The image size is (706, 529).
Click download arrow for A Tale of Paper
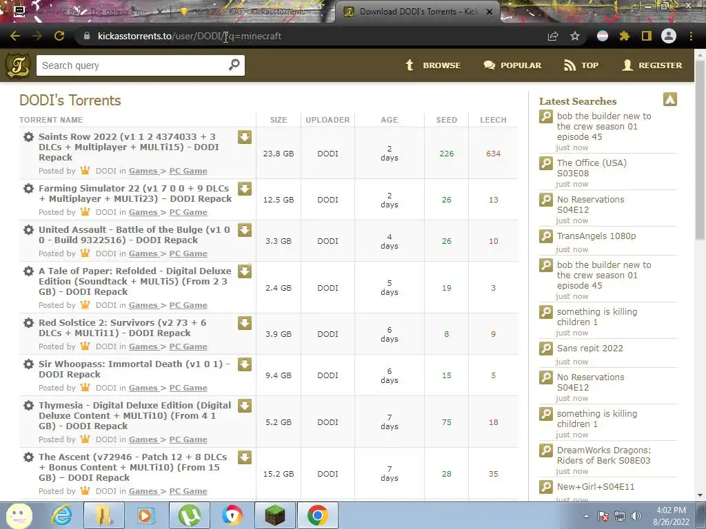(x=245, y=271)
